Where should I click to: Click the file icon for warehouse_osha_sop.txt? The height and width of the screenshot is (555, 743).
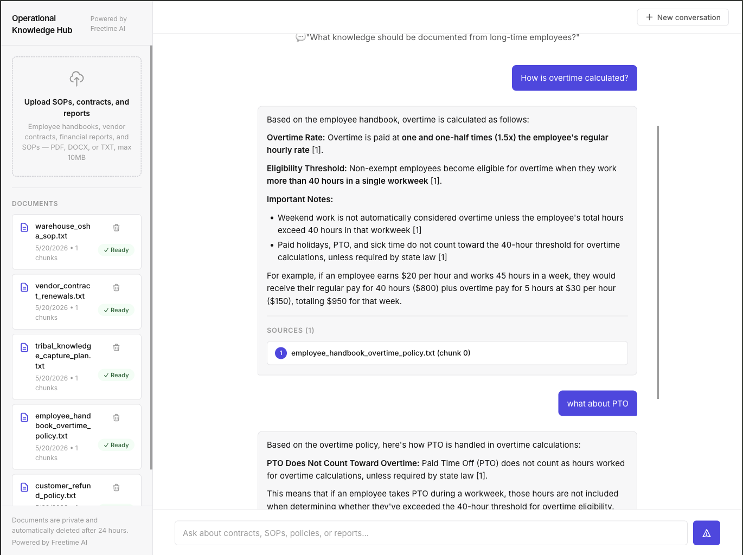point(24,227)
